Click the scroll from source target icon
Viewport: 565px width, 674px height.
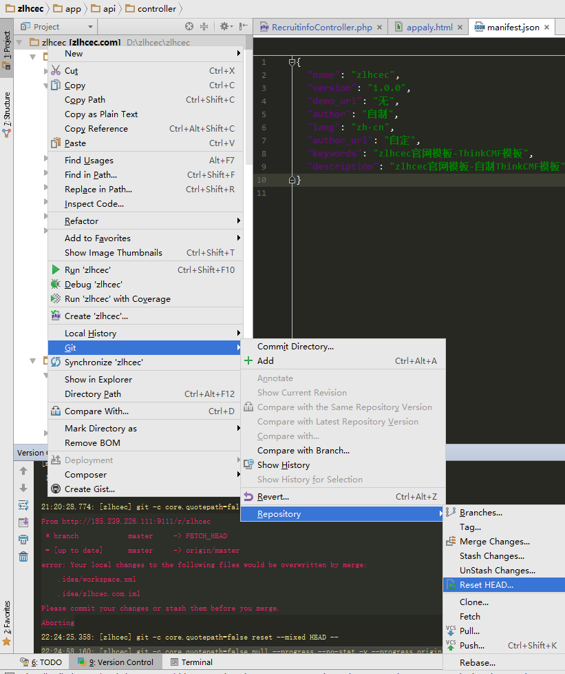189,27
